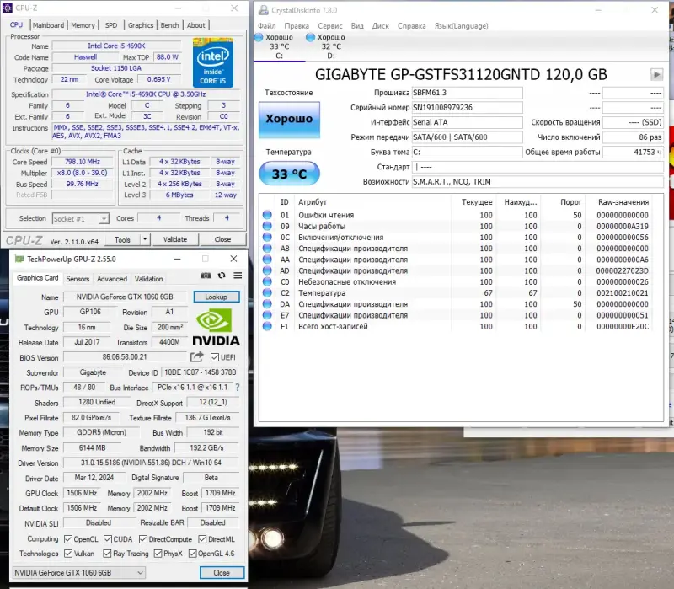
Task: Switch to the Mainboard tab in CPU-Z
Action: pos(48,25)
